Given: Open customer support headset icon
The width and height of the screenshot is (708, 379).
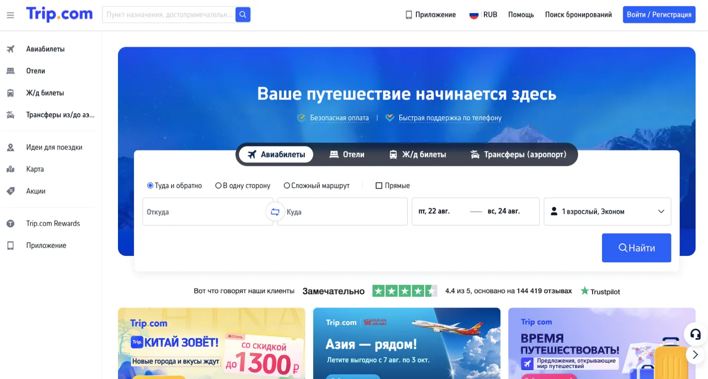Looking at the screenshot, I should pos(695,334).
